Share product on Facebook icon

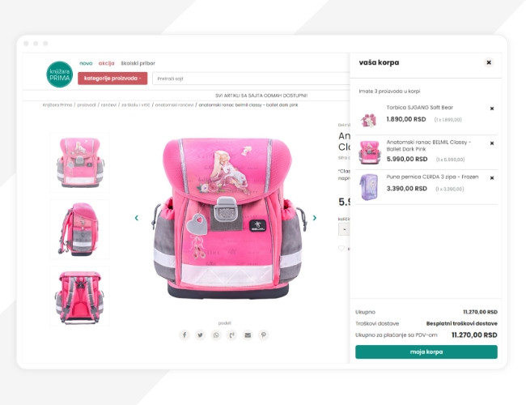(x=185, y=335)
